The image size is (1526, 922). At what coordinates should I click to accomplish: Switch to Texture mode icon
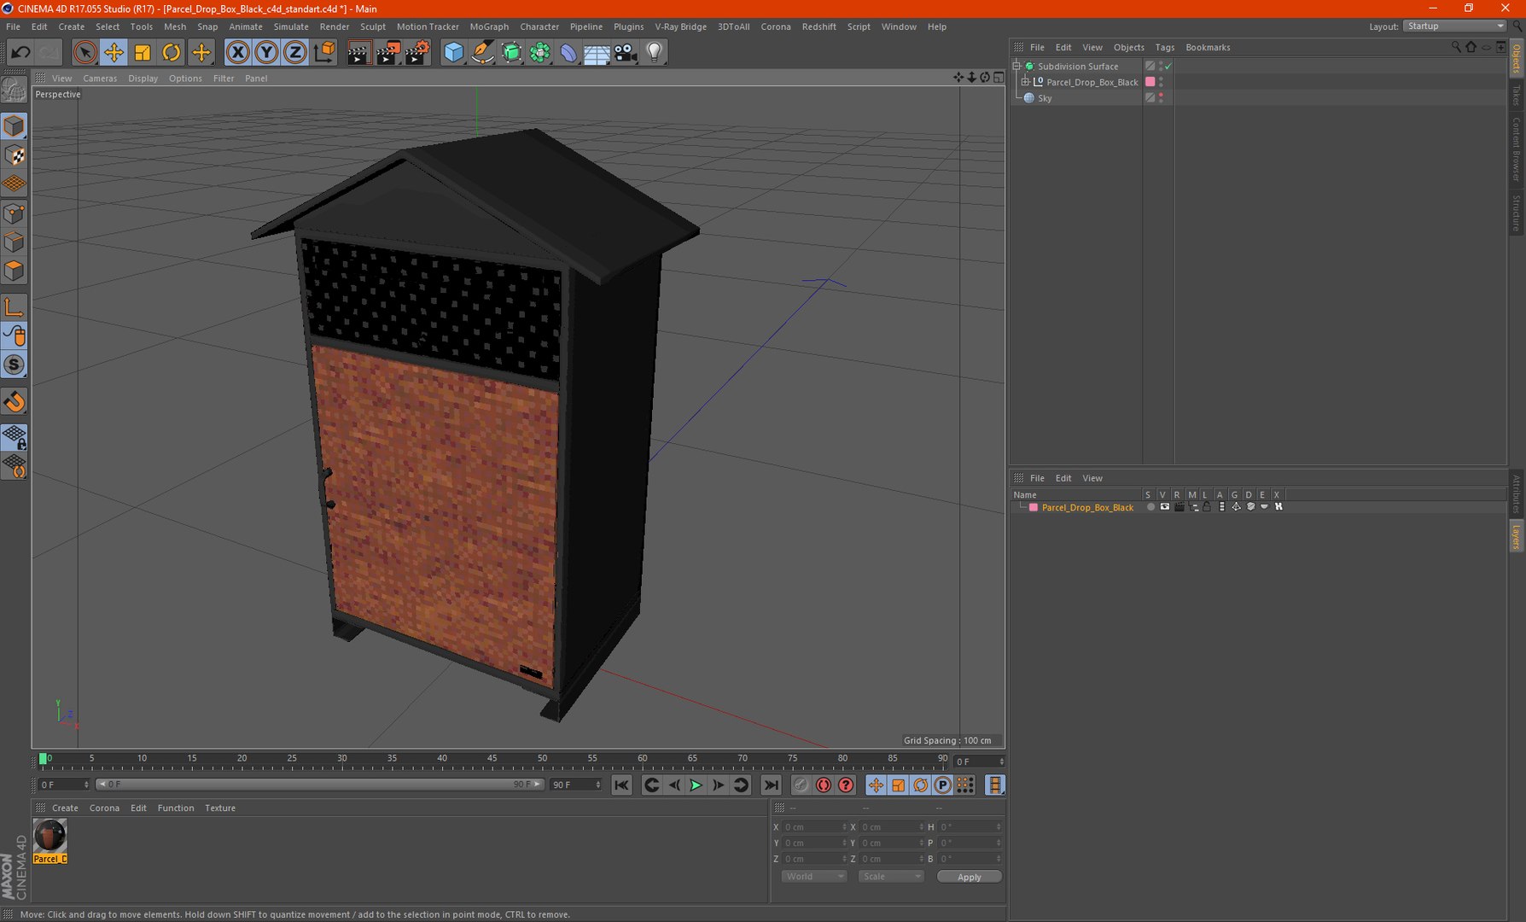click(14, 155)
